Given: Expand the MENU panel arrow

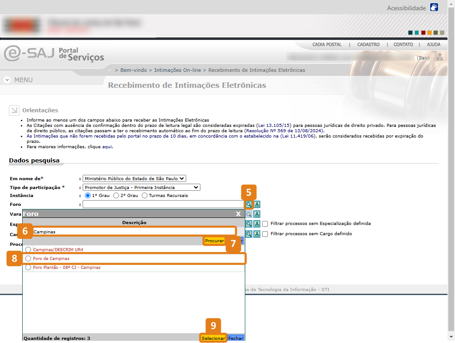Looking at the screenshot, I should pos(7,80).
